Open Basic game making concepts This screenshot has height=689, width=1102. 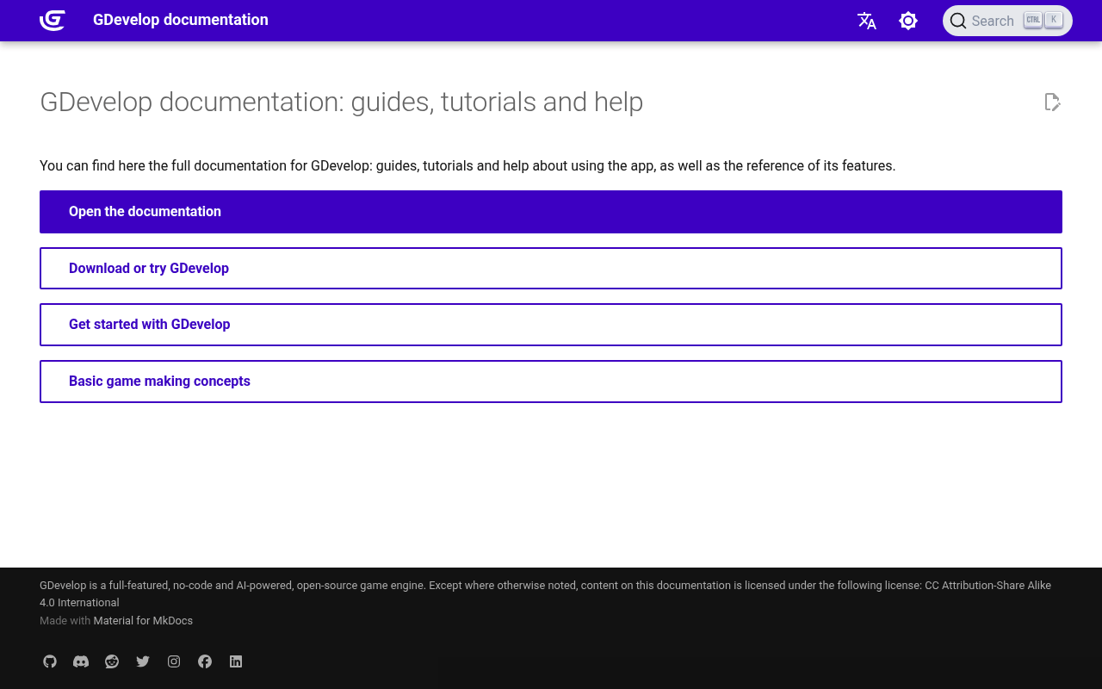click(551, 382)
